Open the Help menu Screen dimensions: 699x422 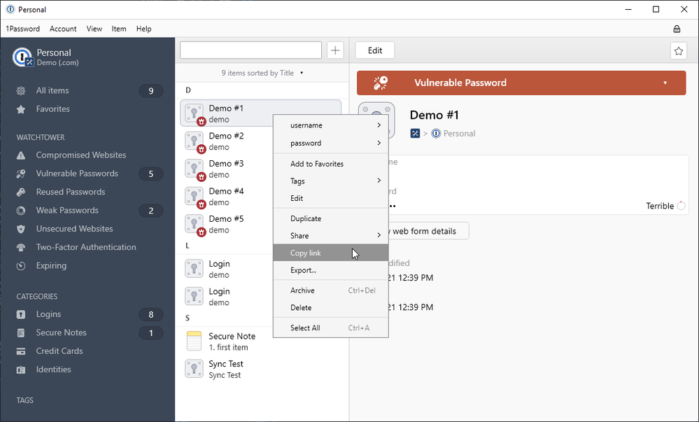[143, 29]
